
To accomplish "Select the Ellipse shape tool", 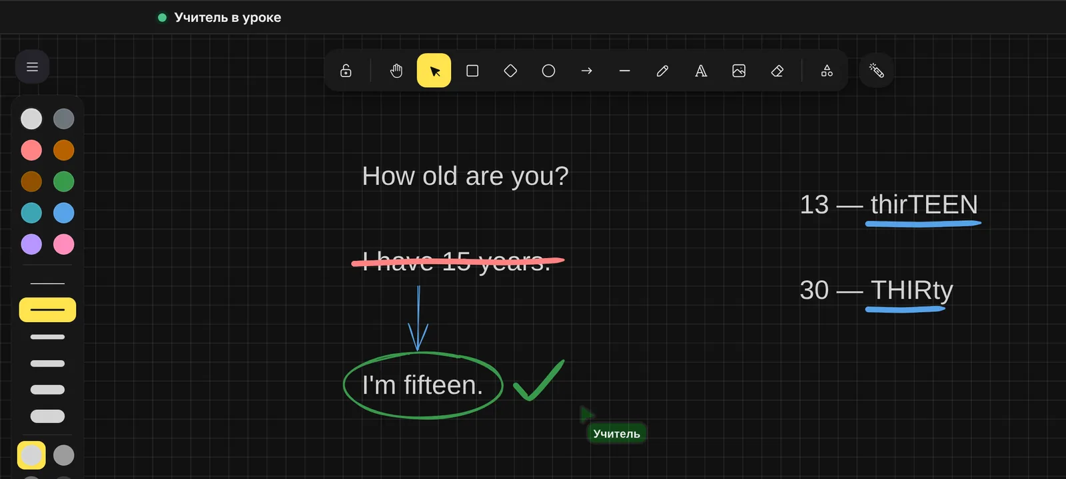I will click(x=548, y=71).
